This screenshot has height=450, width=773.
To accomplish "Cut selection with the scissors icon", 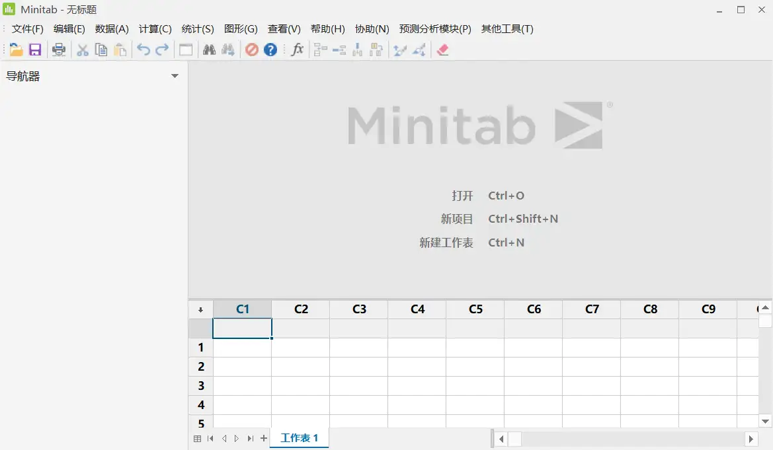I will click(x=83, y=50).
